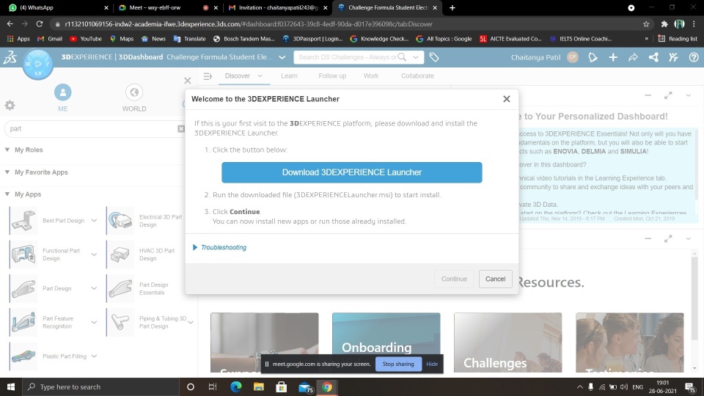The height and width of the screenshot is (396, 704).
Task: Open Microsoft Edge from taskbar
Action: coord(235,386)
